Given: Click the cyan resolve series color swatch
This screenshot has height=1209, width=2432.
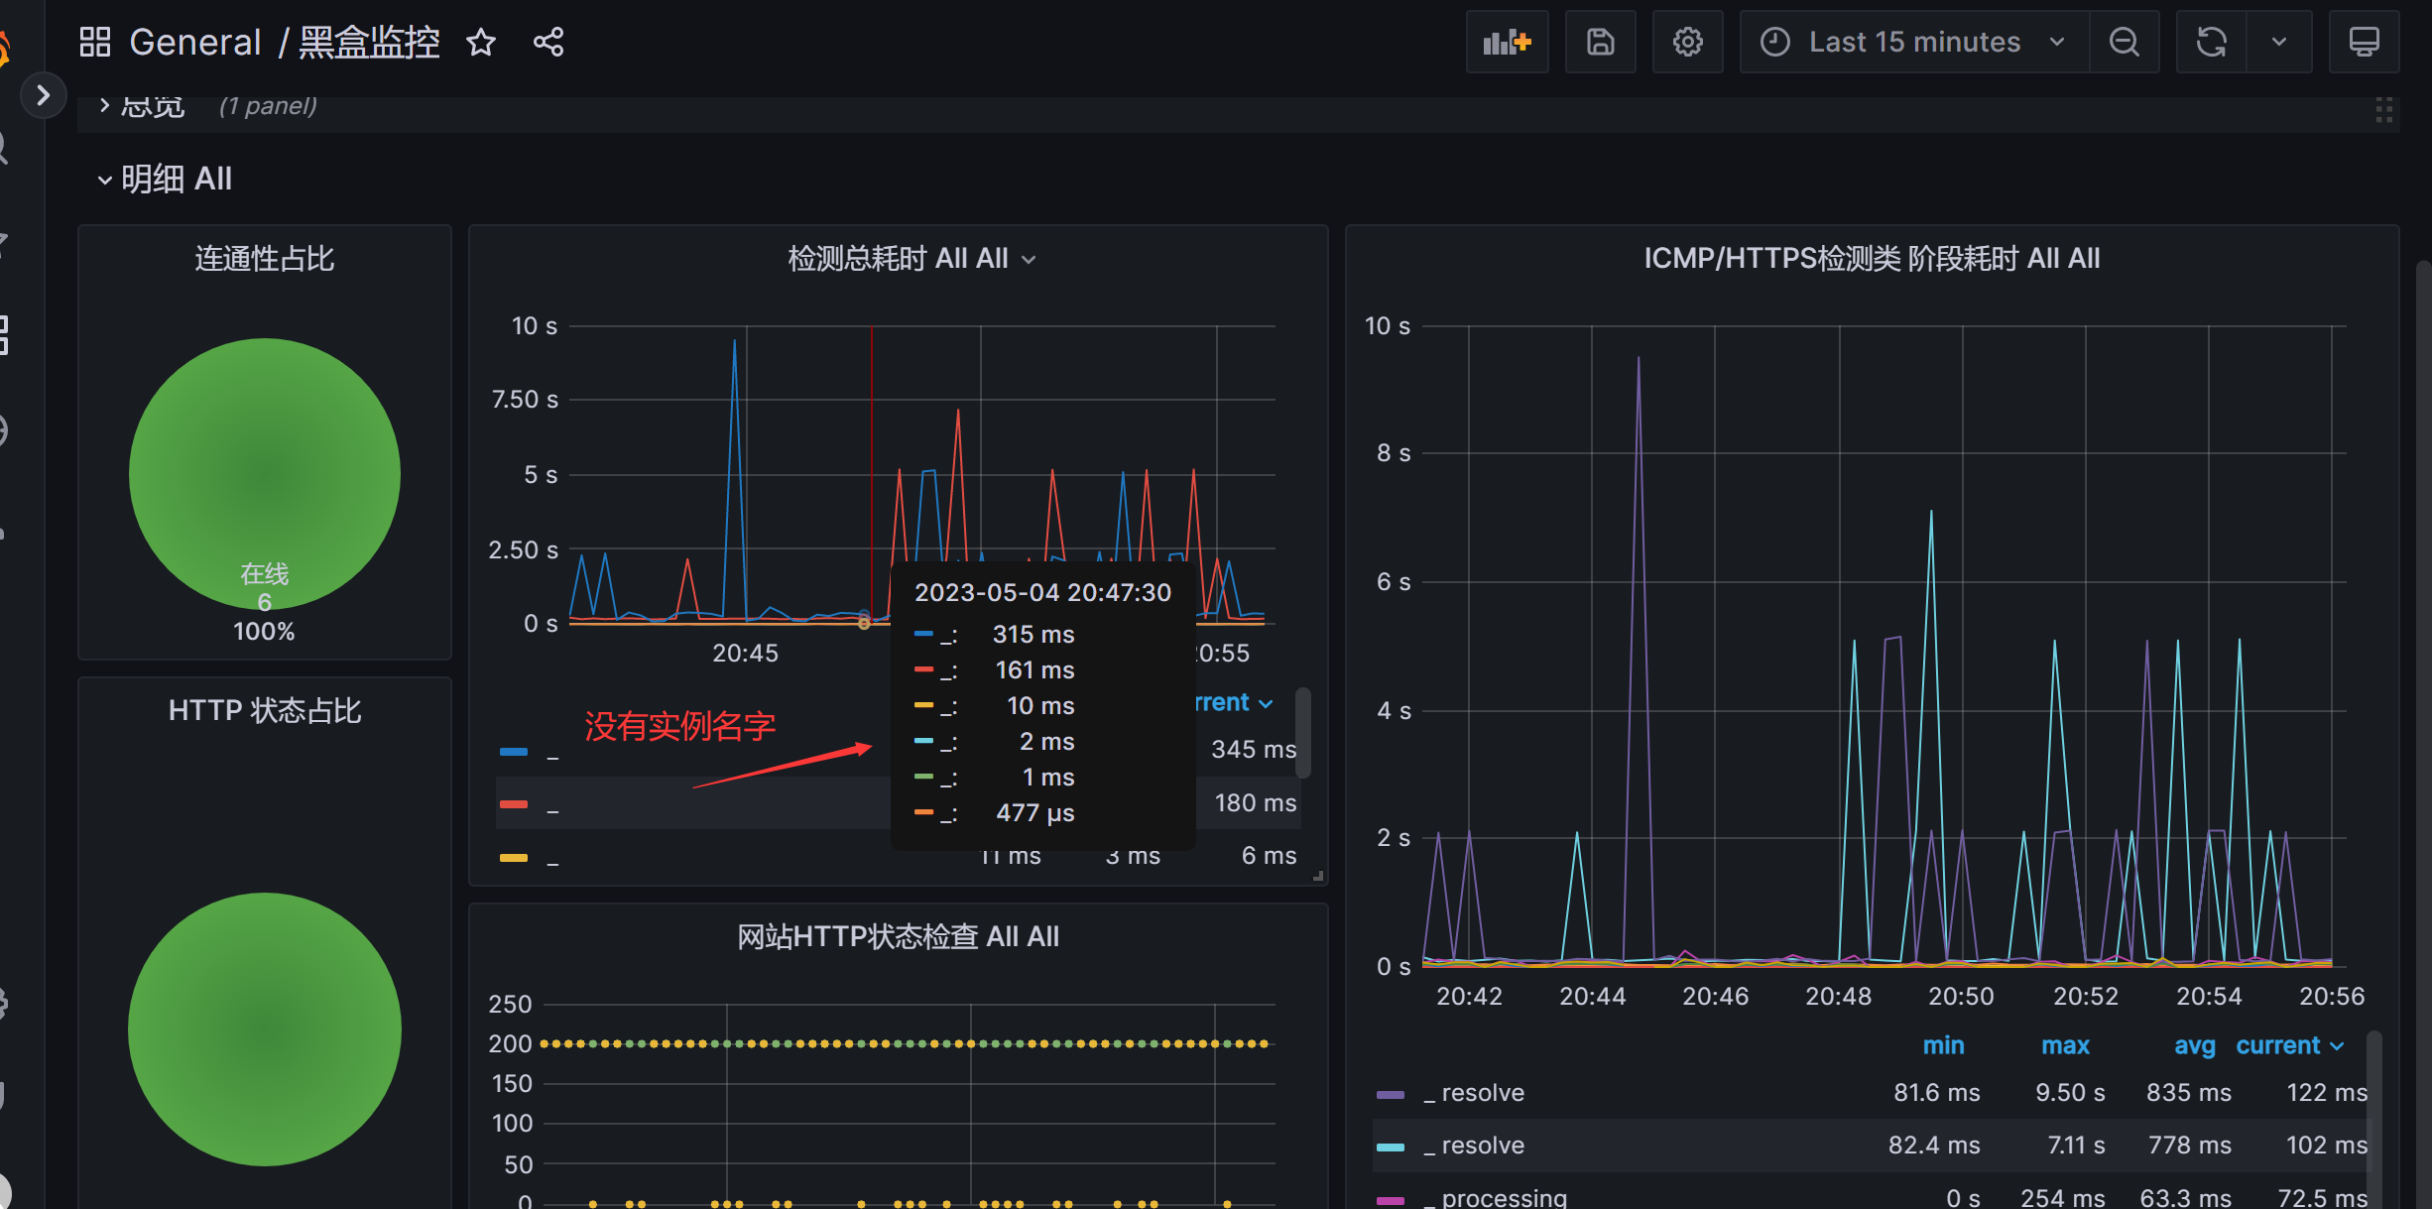Looking at the screenshot, I should click(1391, 1148).
